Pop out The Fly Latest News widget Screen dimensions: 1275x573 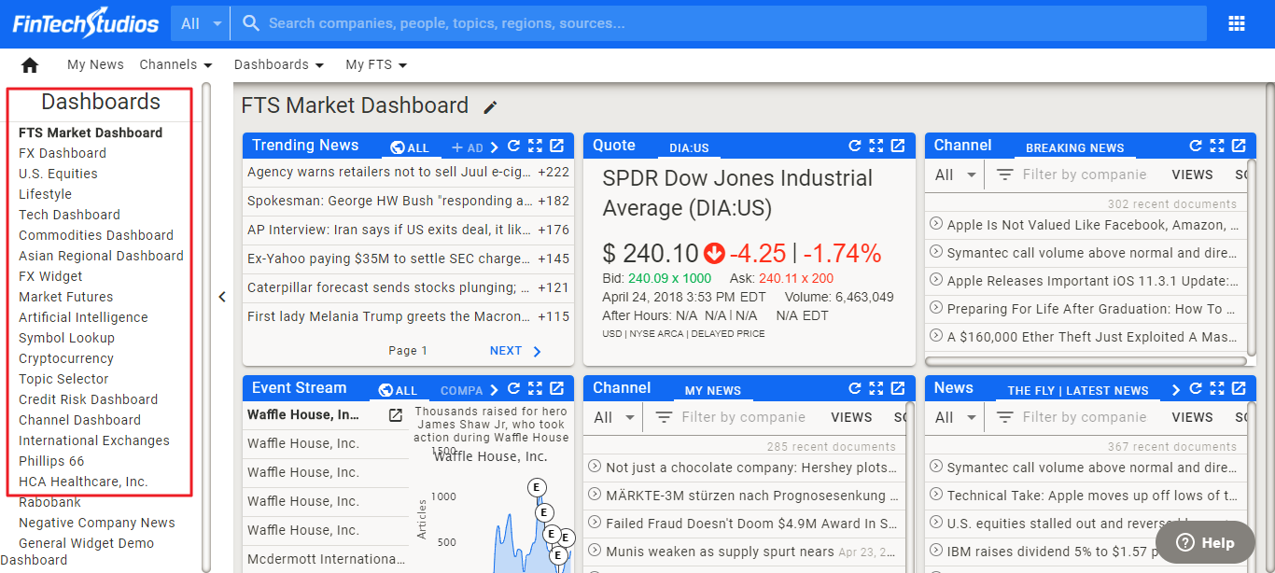pyautogui.click(x=1239, y=389)
